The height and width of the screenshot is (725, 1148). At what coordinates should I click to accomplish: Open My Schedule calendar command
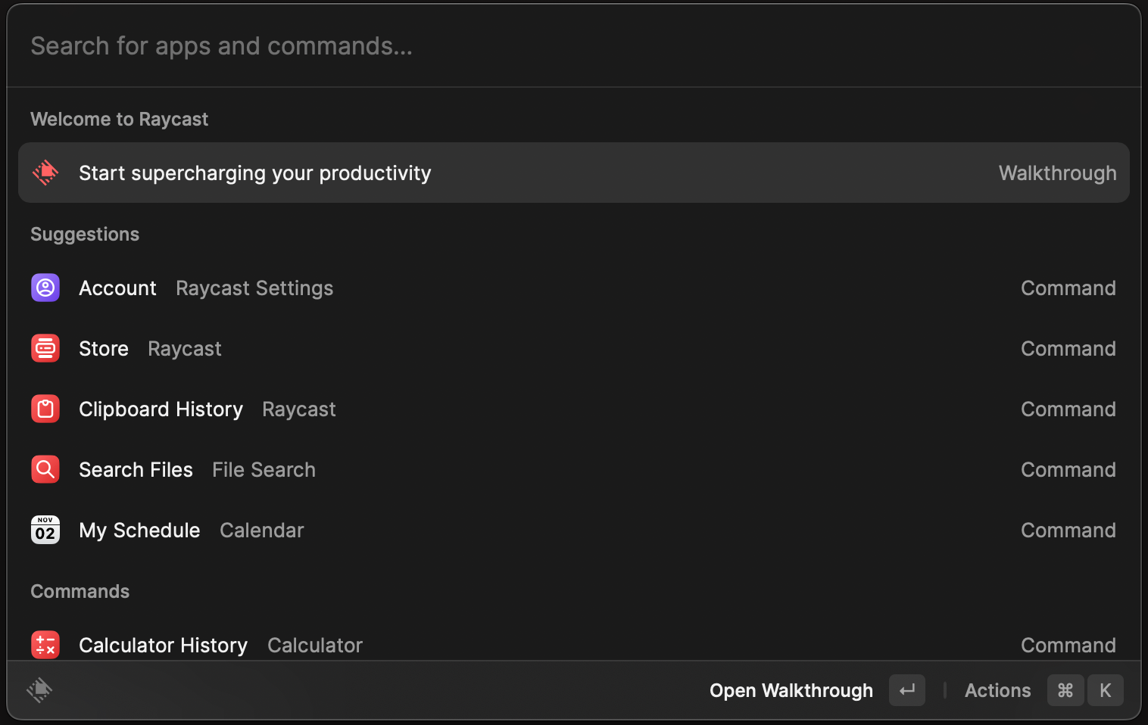(139, 531)
